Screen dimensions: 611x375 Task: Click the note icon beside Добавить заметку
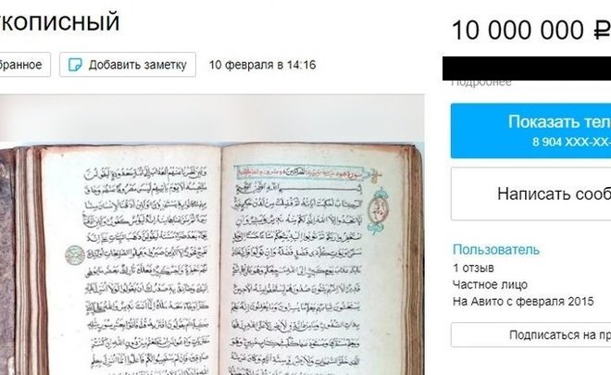pyautogui.click(x=75, y=65)
